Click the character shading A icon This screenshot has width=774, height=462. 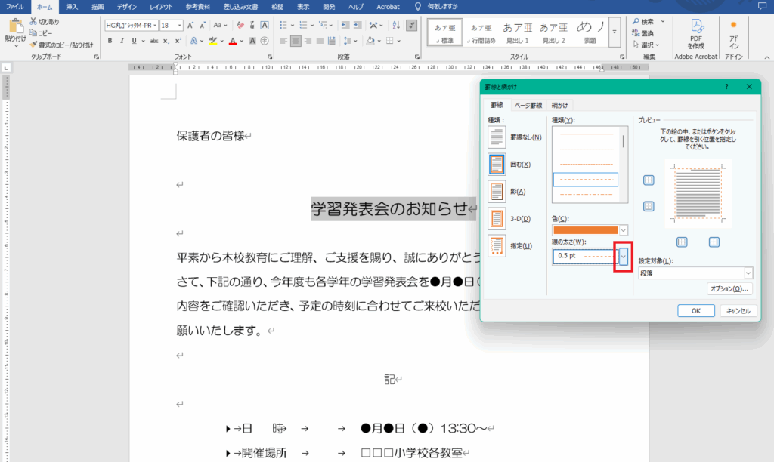252,41
